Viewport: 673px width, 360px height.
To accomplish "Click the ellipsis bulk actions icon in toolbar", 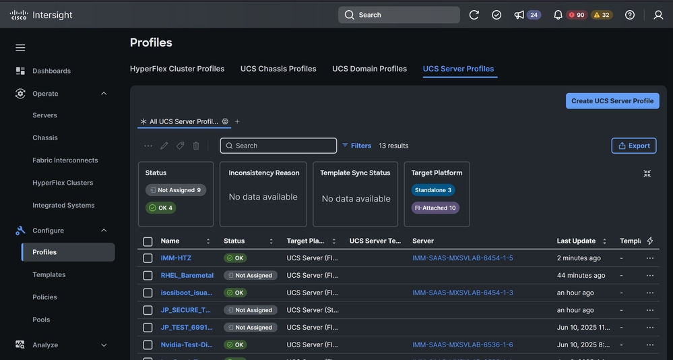I will click(x=148, y=146).
